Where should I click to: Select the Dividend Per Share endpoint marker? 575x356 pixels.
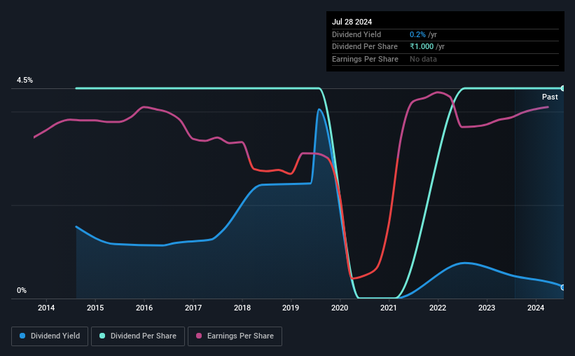click(563, 88)
